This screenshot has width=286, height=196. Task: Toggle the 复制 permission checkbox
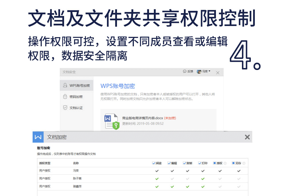pyautogui.click(x=184, y=163)
